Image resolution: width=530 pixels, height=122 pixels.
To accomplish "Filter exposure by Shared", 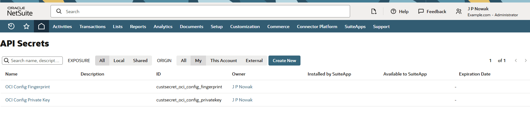I will (140, 61).
